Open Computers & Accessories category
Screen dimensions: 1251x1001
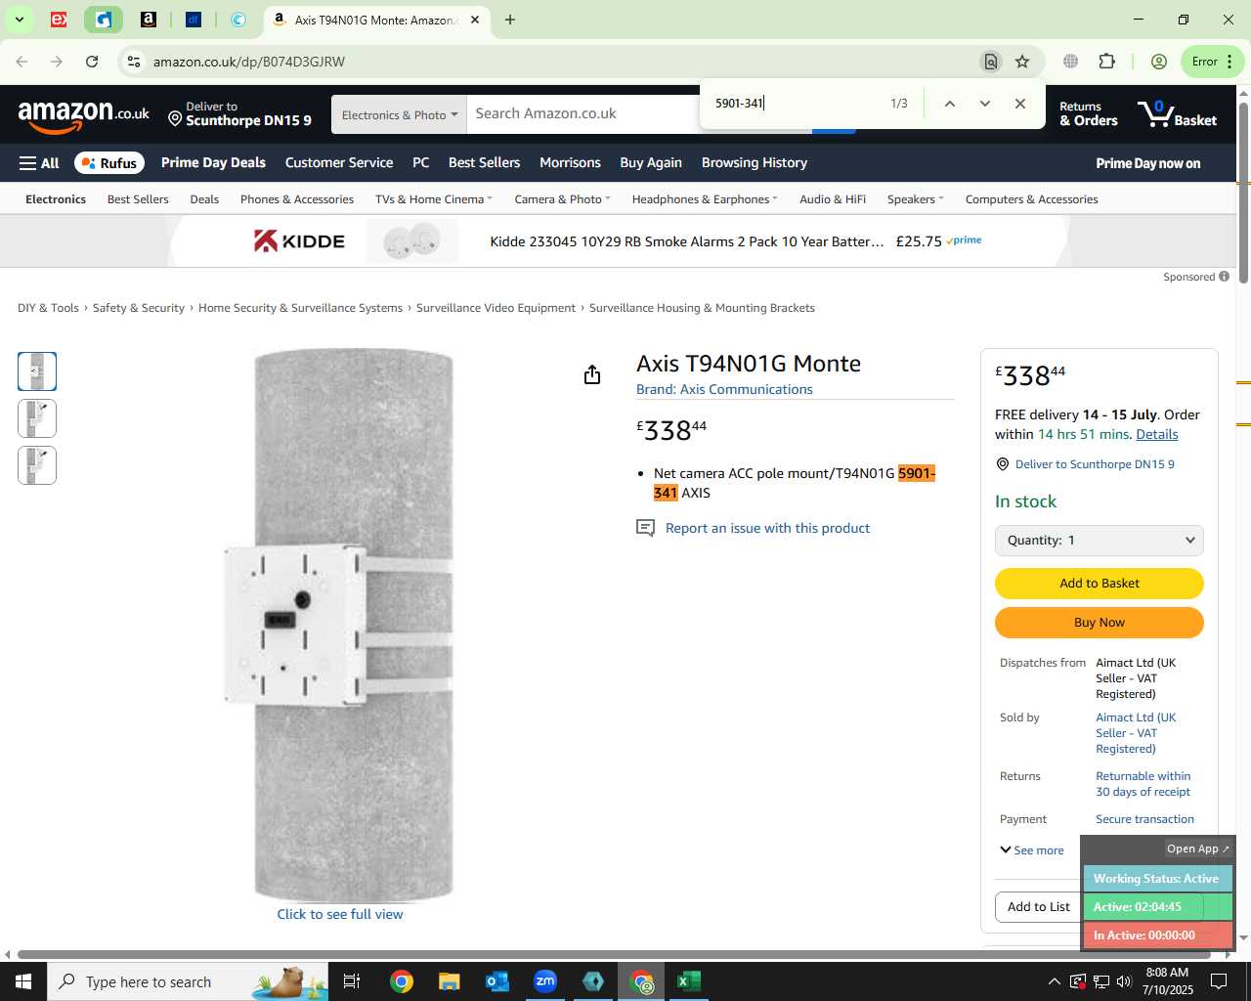pyautogui.click(x=1031, y=199)
